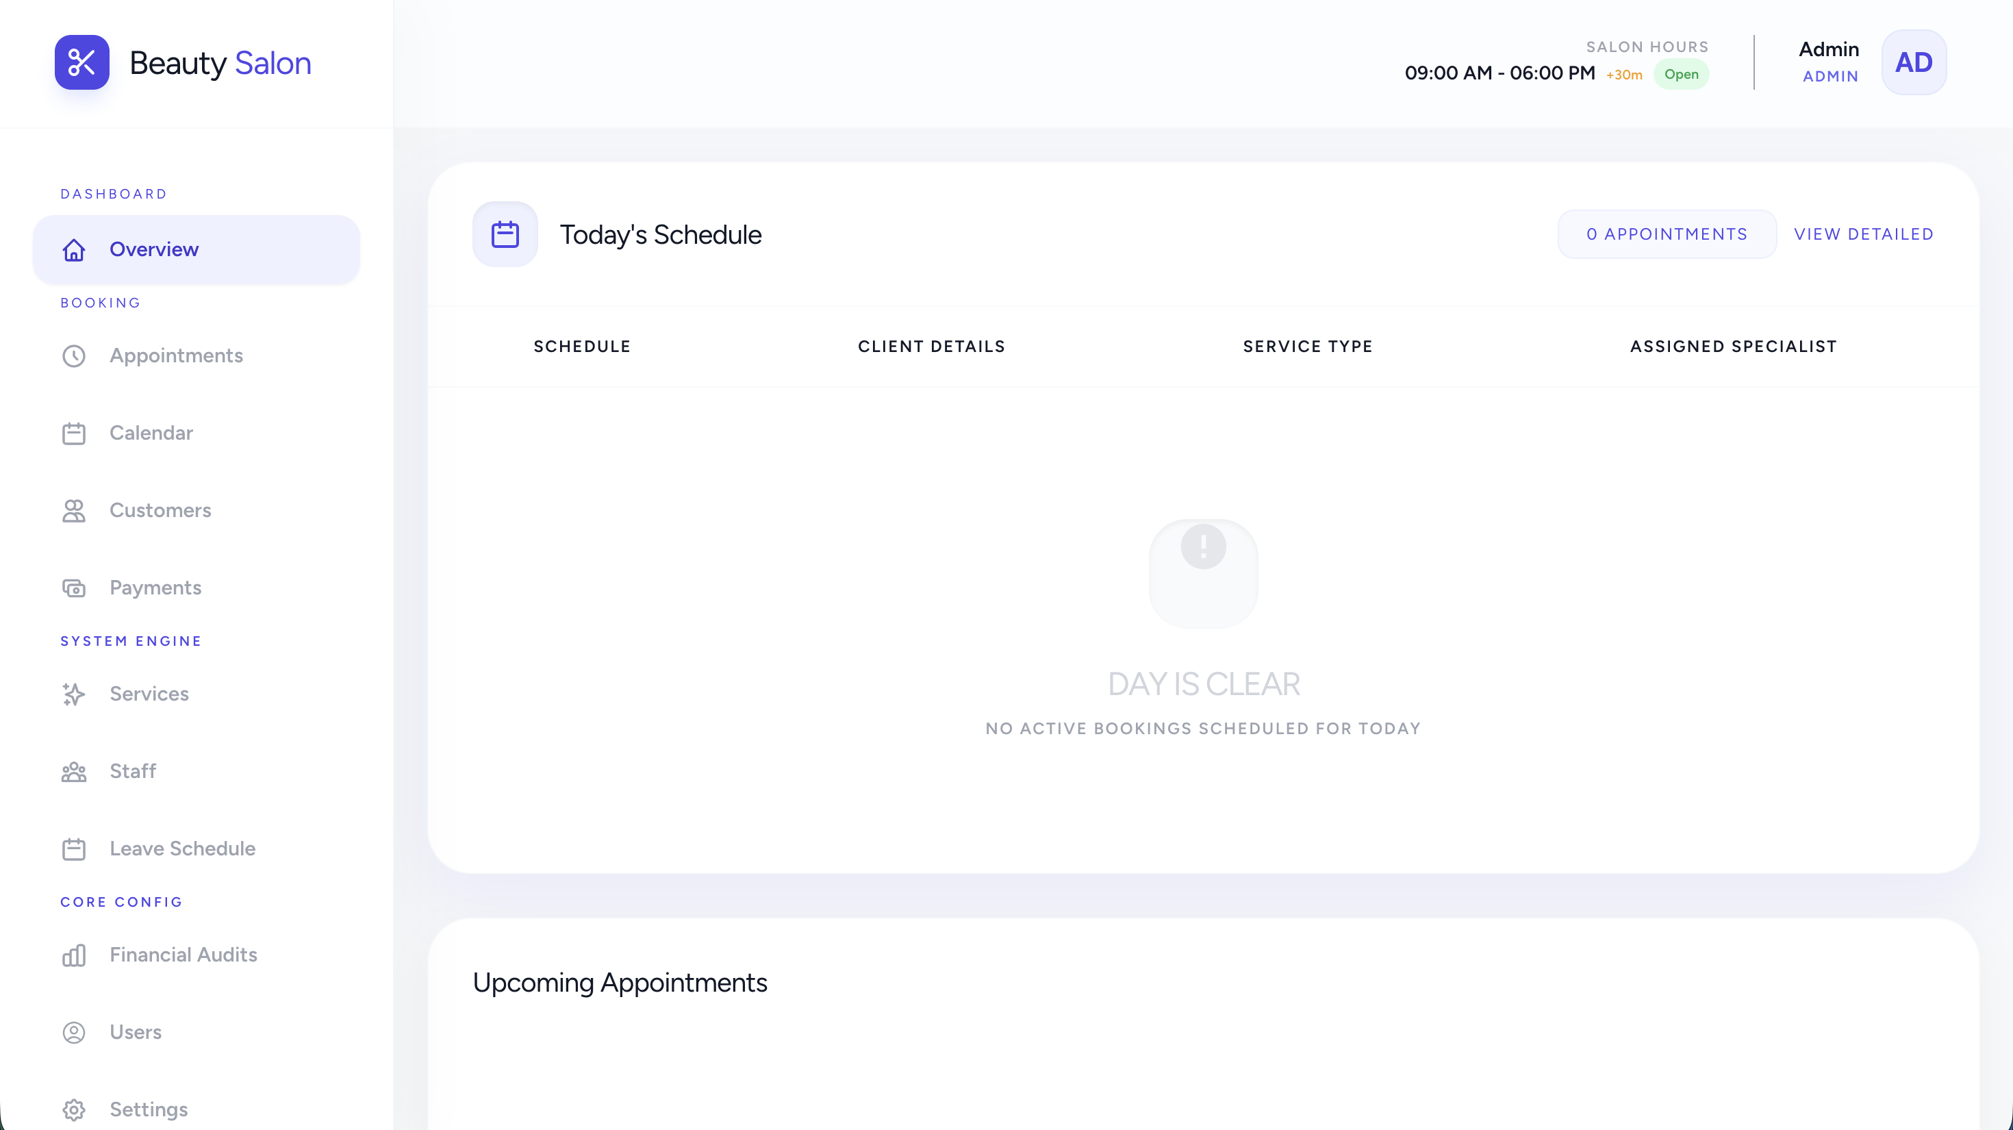Screen dimensions: 2013x1130
Task: Click the Calendar icon in sidebar
Action: tap(74, 434)
